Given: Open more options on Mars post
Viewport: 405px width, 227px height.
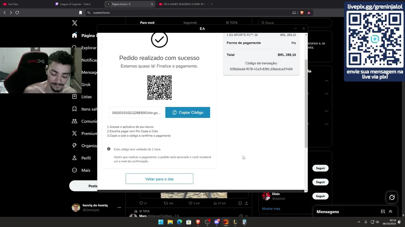Looking at the screenshot, I should click(x=246, y=216).
